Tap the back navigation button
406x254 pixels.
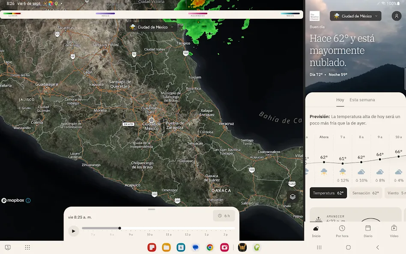coord(377,247)
